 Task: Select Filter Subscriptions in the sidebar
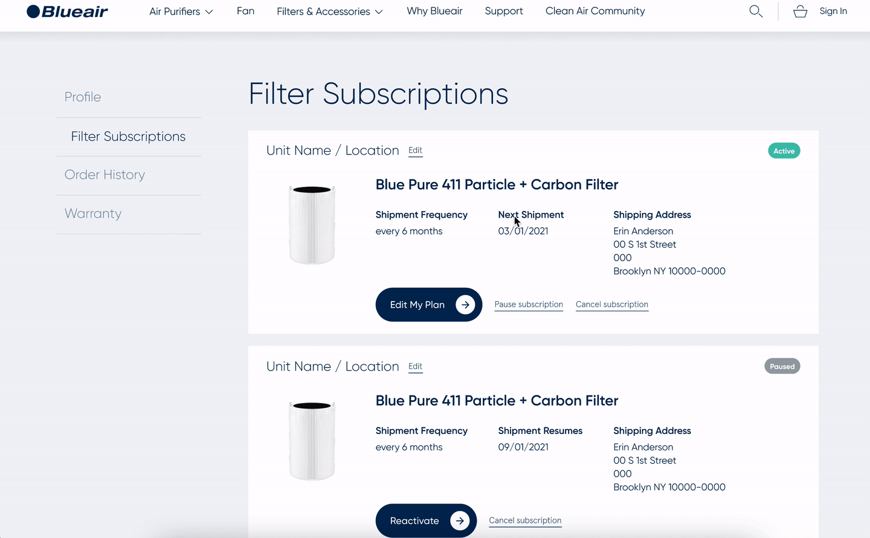[128, 137]
